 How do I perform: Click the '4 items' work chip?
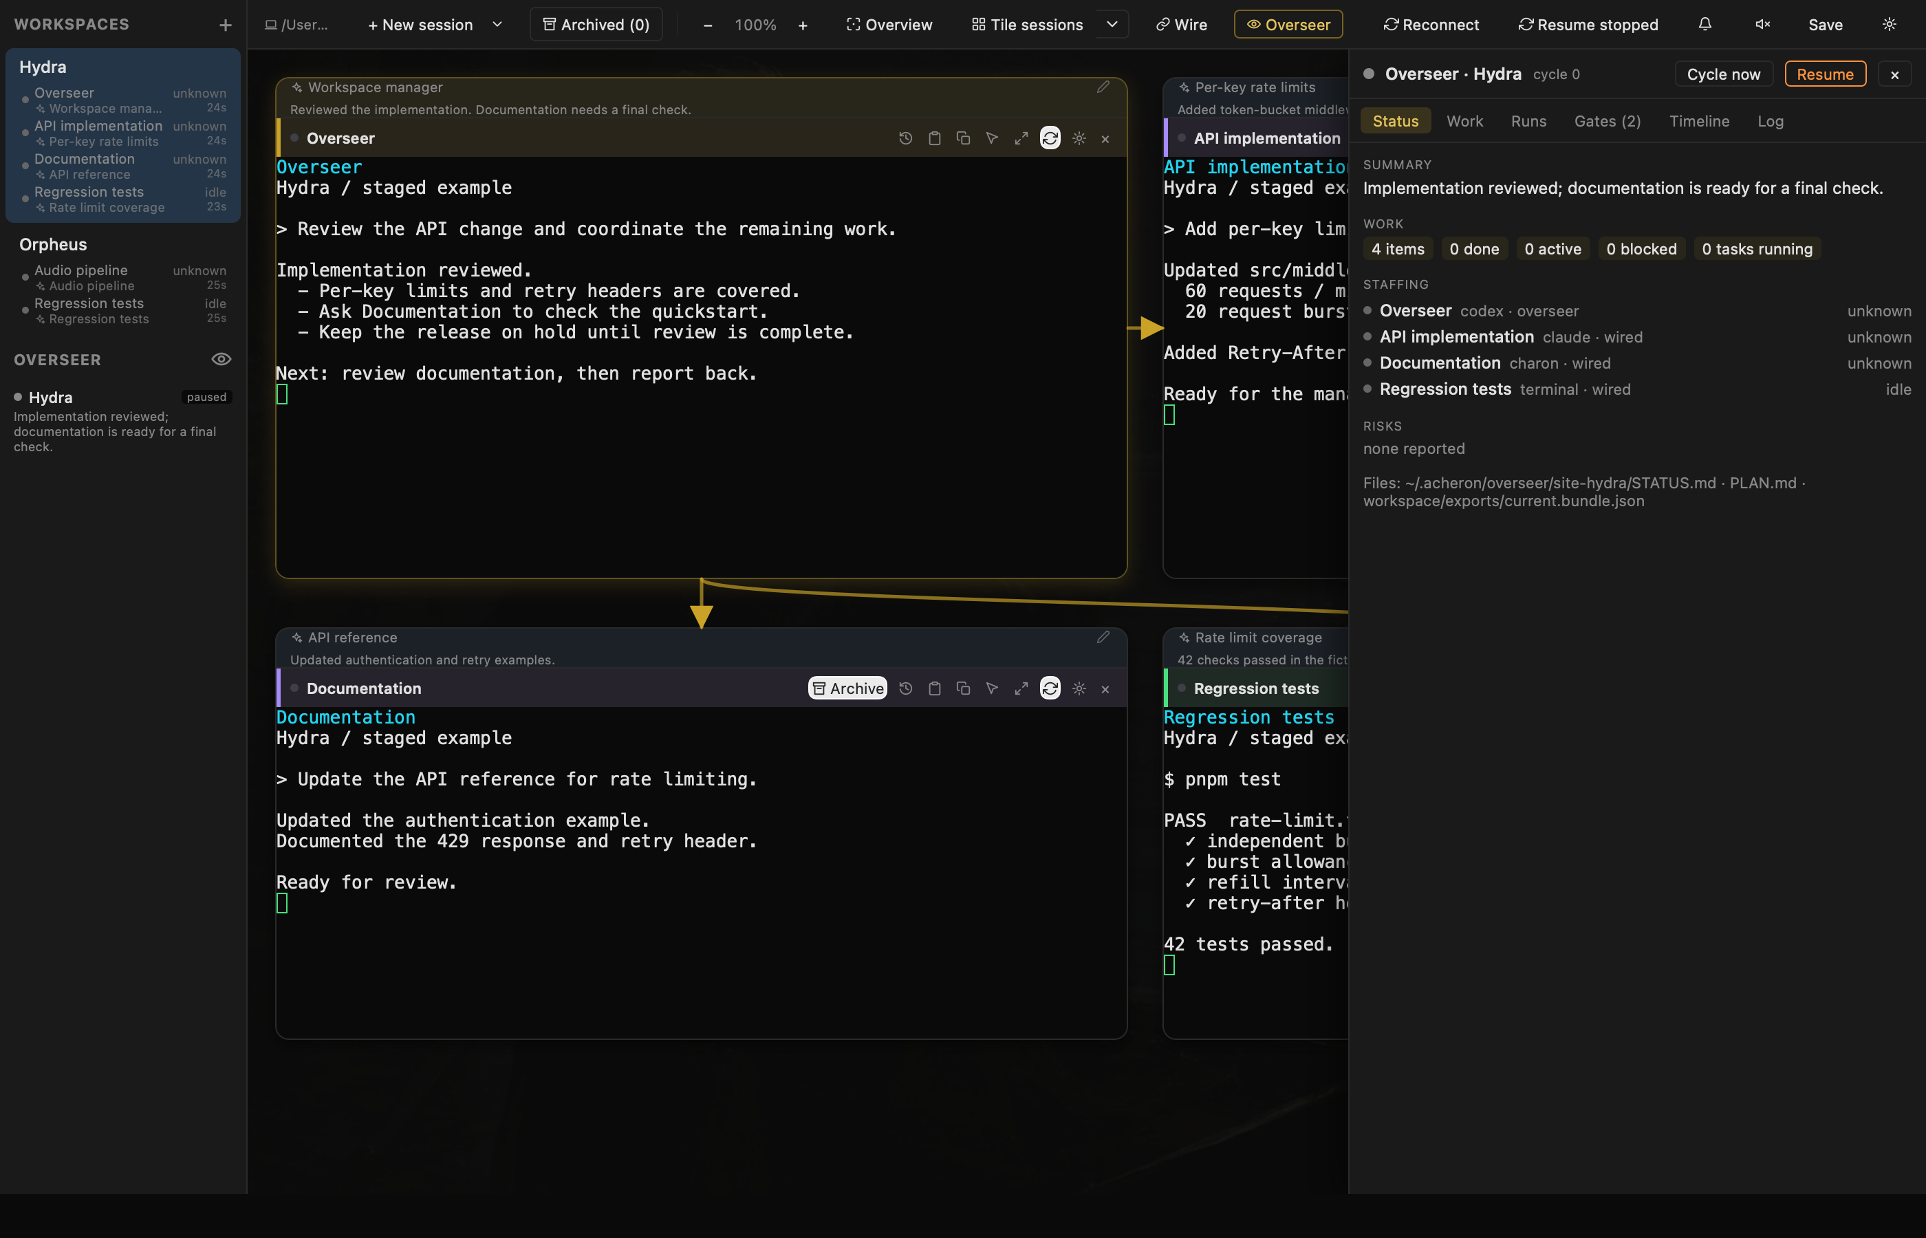click(x=1397, y=249)
